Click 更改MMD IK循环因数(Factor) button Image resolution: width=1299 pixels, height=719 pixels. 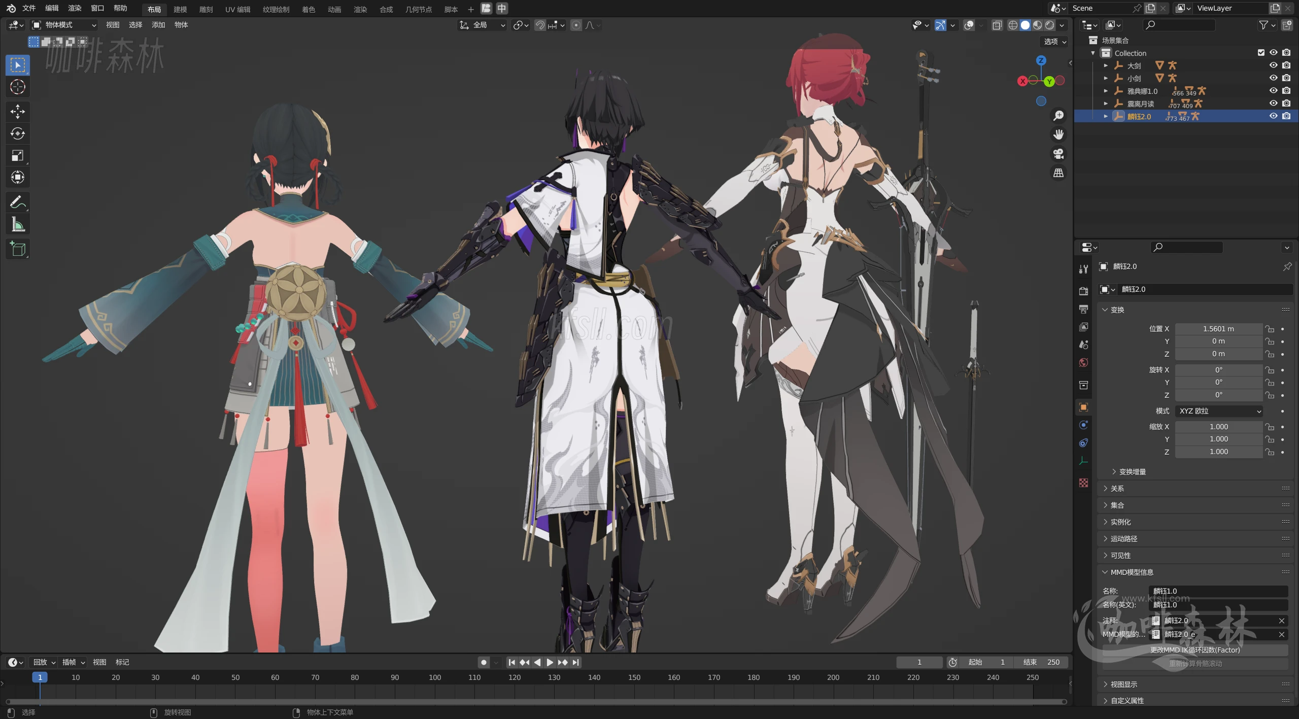(1195, 650)
